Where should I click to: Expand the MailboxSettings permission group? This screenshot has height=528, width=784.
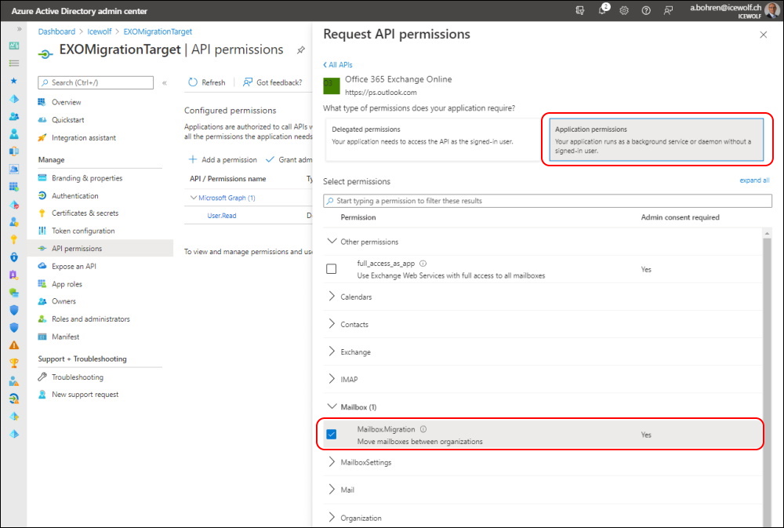[x=332, y=462]
